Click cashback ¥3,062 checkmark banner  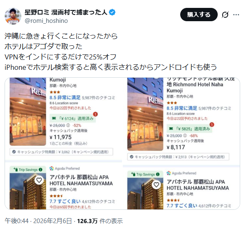click(61, 152)
